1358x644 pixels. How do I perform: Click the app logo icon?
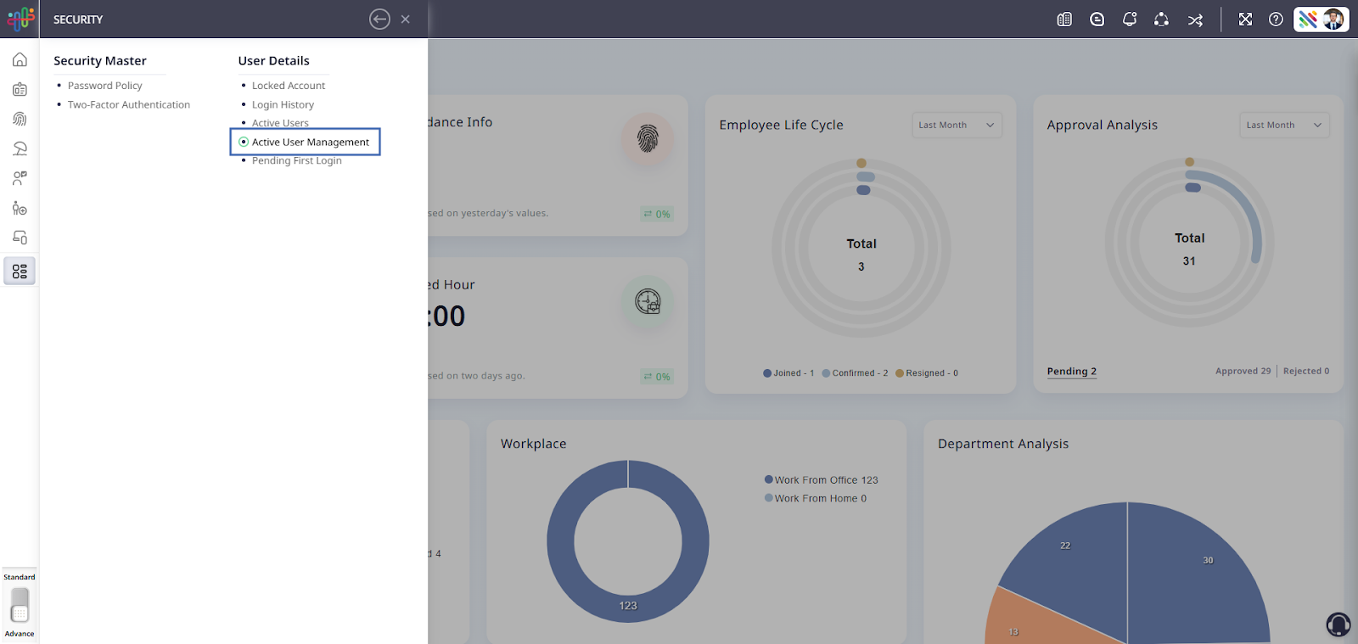[20, 19]
